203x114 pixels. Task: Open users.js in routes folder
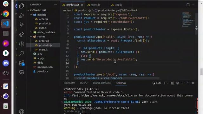point(43,50)
